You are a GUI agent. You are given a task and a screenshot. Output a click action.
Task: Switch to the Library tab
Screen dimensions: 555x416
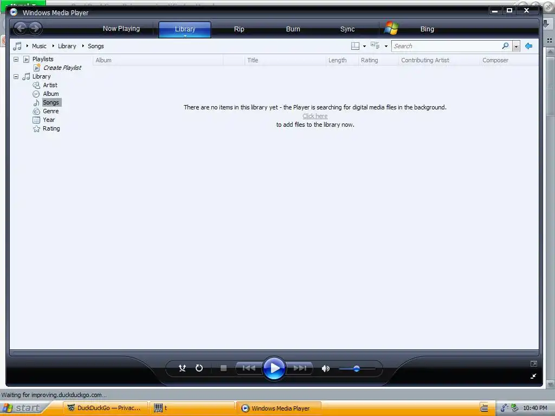coord(185,29)
